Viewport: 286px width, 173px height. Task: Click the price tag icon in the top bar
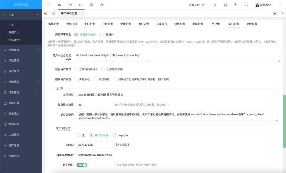pyautogui.click(x=236, y=5)
